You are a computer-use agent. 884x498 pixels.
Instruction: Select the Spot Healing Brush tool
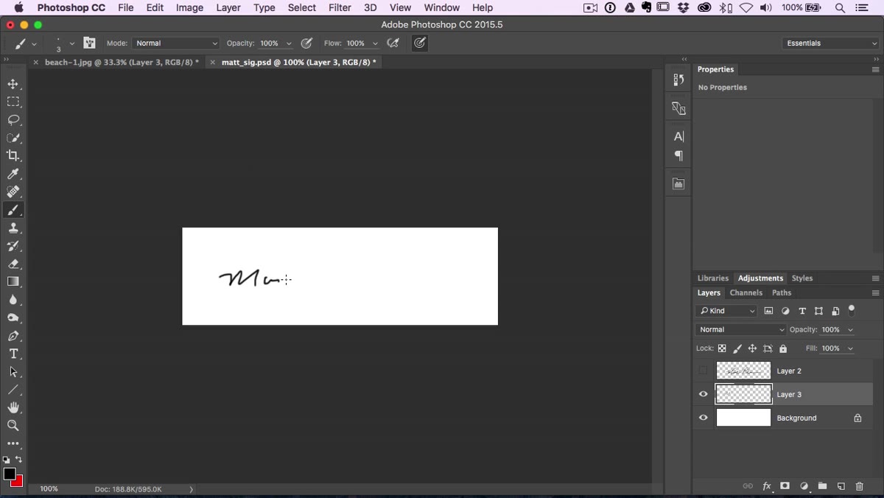(13, 192)
